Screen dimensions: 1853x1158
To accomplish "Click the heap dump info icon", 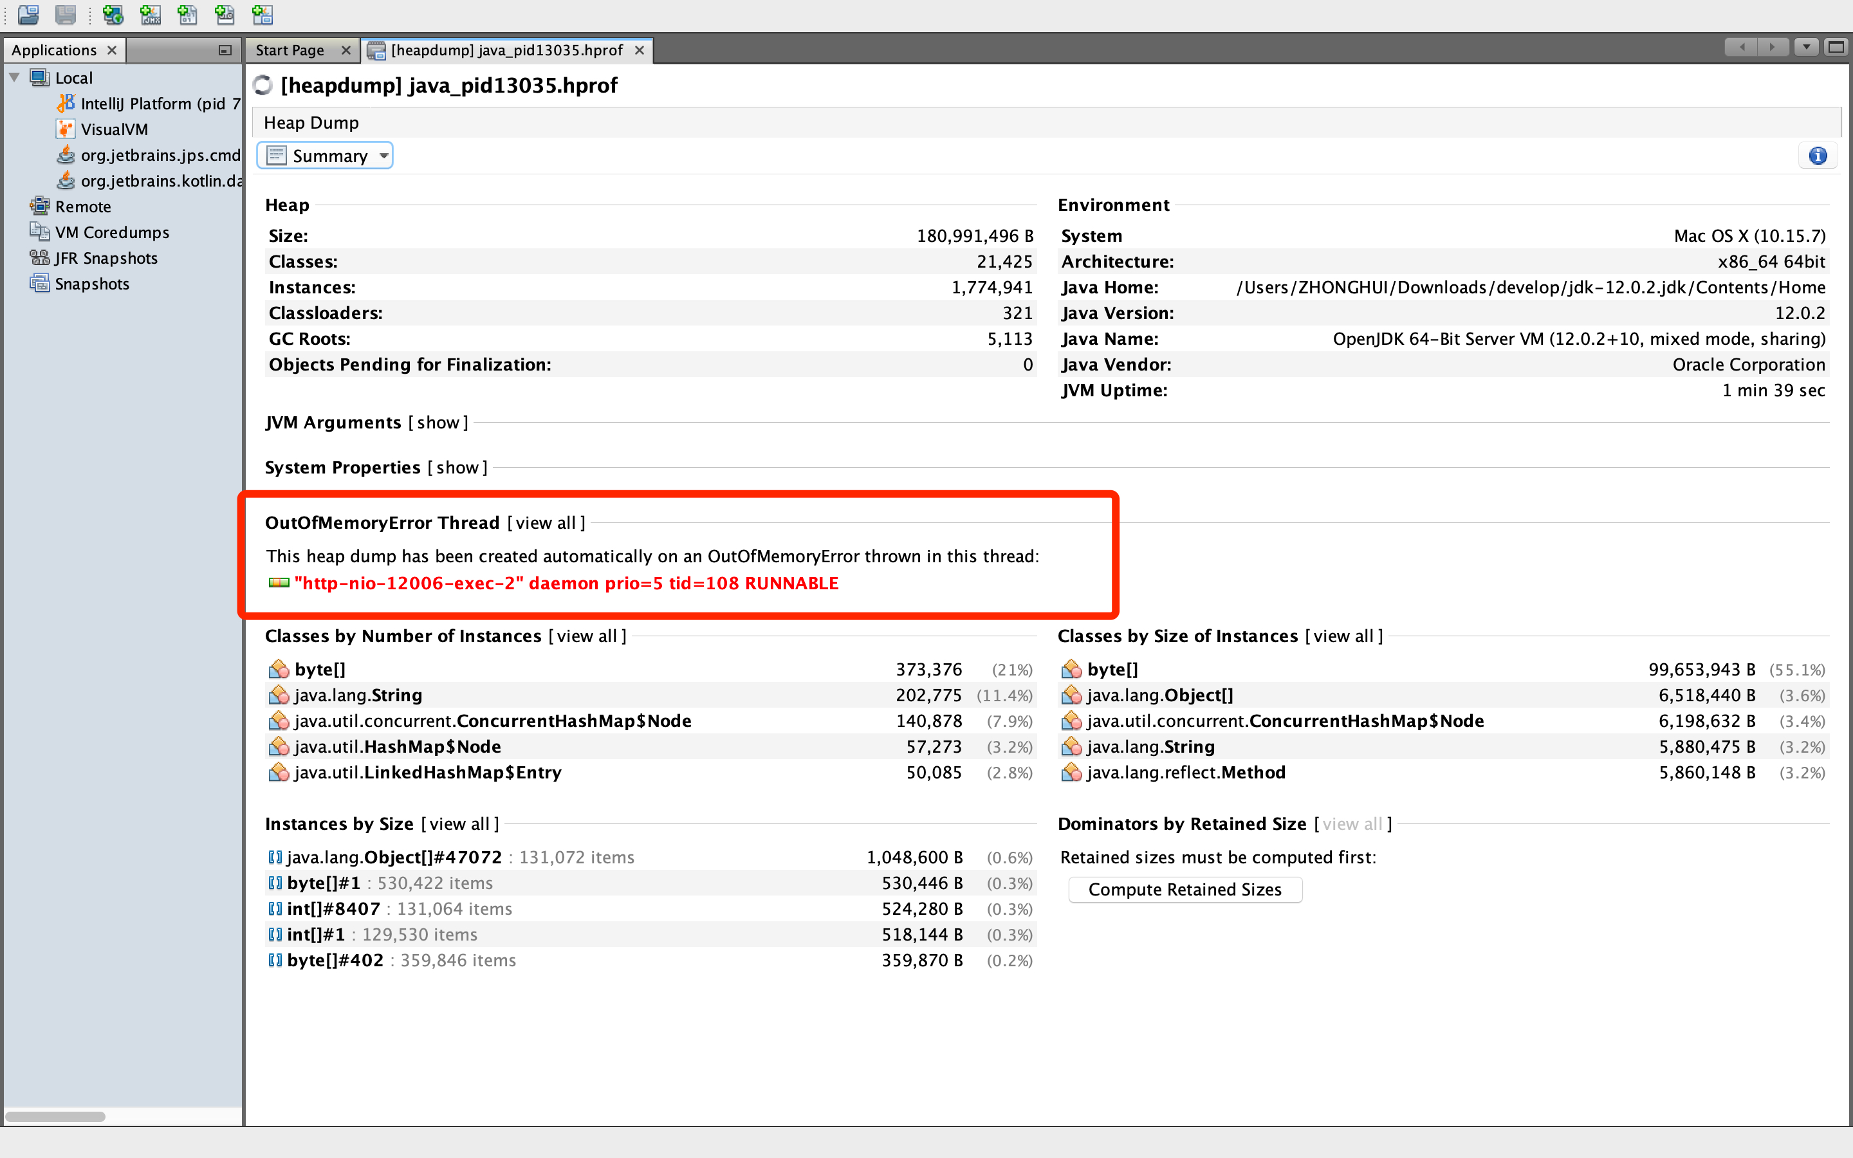I will click(x=1818, y=154).
